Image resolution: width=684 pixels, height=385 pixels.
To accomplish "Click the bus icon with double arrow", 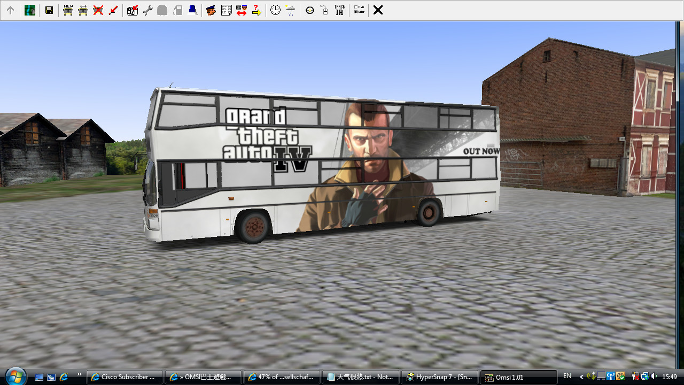I will tap(83, 10).
